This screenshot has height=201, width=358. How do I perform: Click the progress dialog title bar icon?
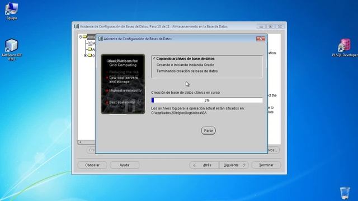[100, 39]
